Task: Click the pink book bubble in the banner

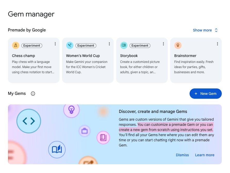Action: [103, 138]
